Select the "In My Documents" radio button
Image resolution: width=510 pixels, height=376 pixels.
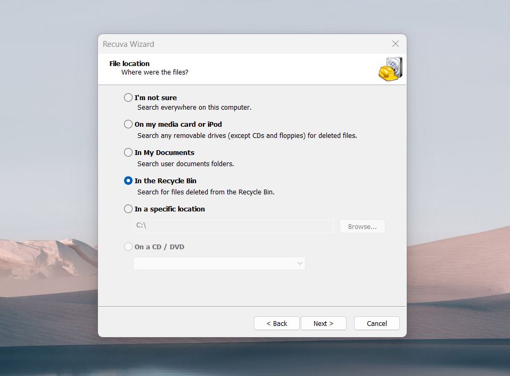click(128, 152)
